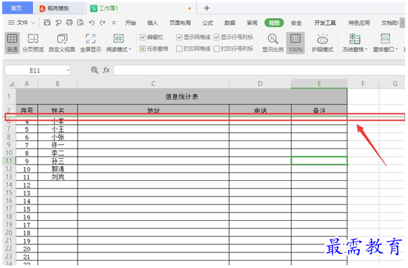Open 数据 Data ribbon tab
The height and width of the screenshot is (268, 408).
(230, 23)
